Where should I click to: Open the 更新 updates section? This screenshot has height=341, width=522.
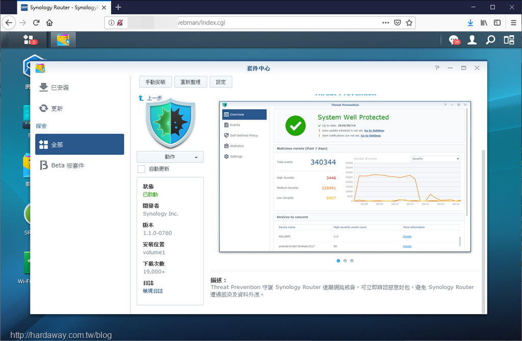(x=80, y=108)
